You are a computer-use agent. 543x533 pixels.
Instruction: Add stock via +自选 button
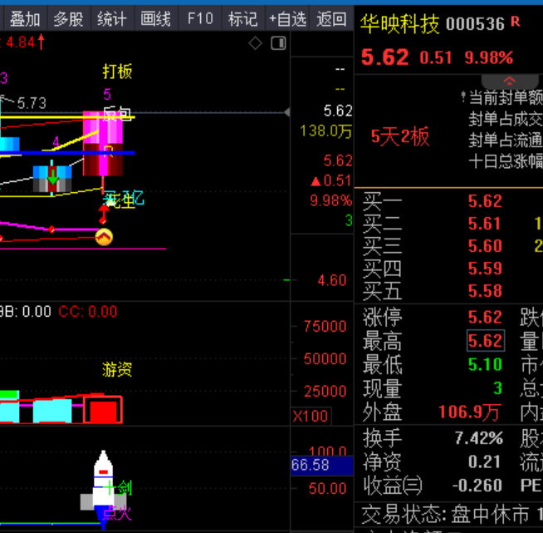click(x=287, y=19)
